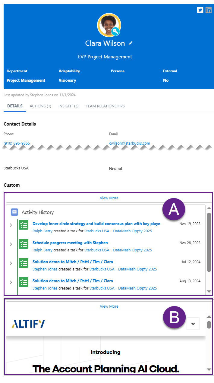Expand the Aug 13 Solution demo task
The width and height of the screenshot is (214, 383).
(x=11, y=282)
